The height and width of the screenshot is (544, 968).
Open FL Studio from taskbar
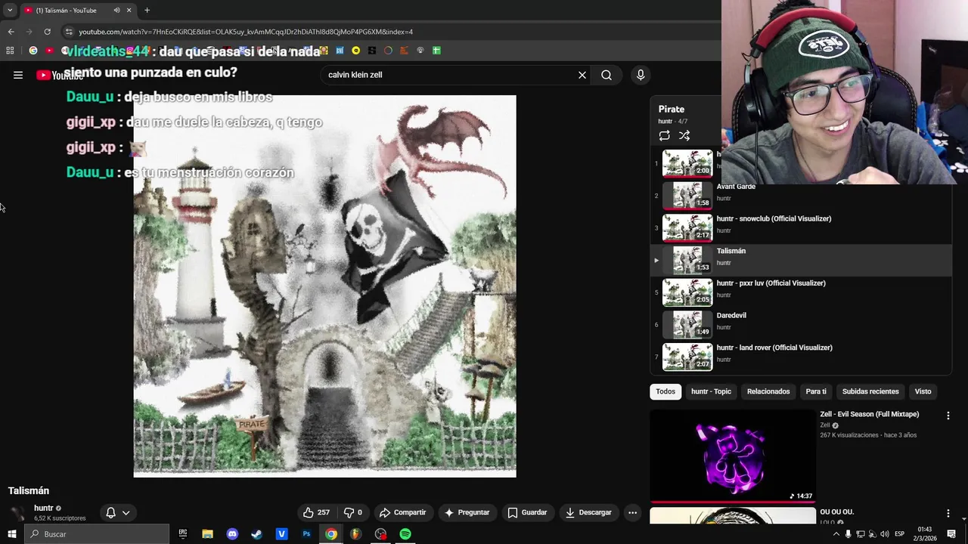coord(355,534)
